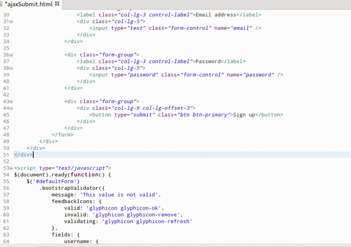Click the username: { line

81,242
